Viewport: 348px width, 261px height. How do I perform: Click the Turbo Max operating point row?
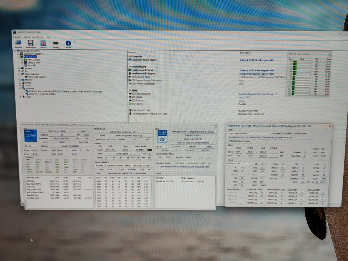point(59,187)
